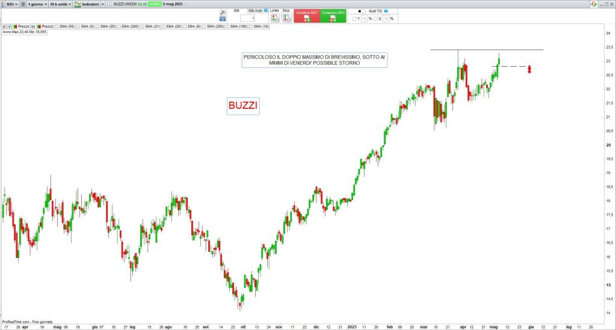Click the blue keyboard shortcuts icon

[223, 19]
